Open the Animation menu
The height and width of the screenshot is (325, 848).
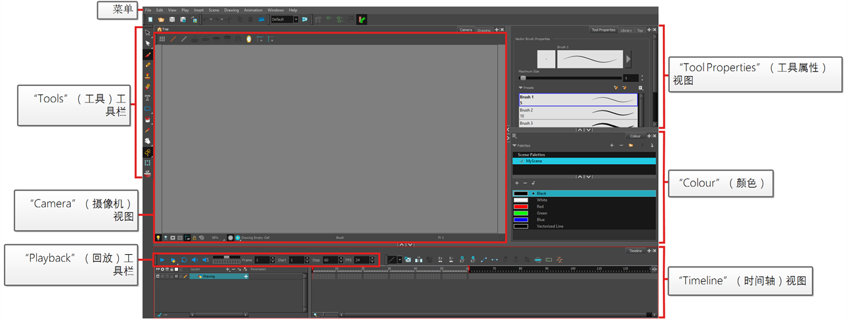click(x=253, y=11)
